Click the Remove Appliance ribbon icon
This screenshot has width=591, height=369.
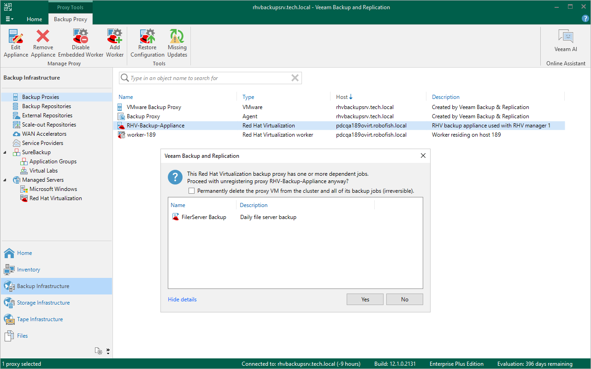tap(43, 36)
